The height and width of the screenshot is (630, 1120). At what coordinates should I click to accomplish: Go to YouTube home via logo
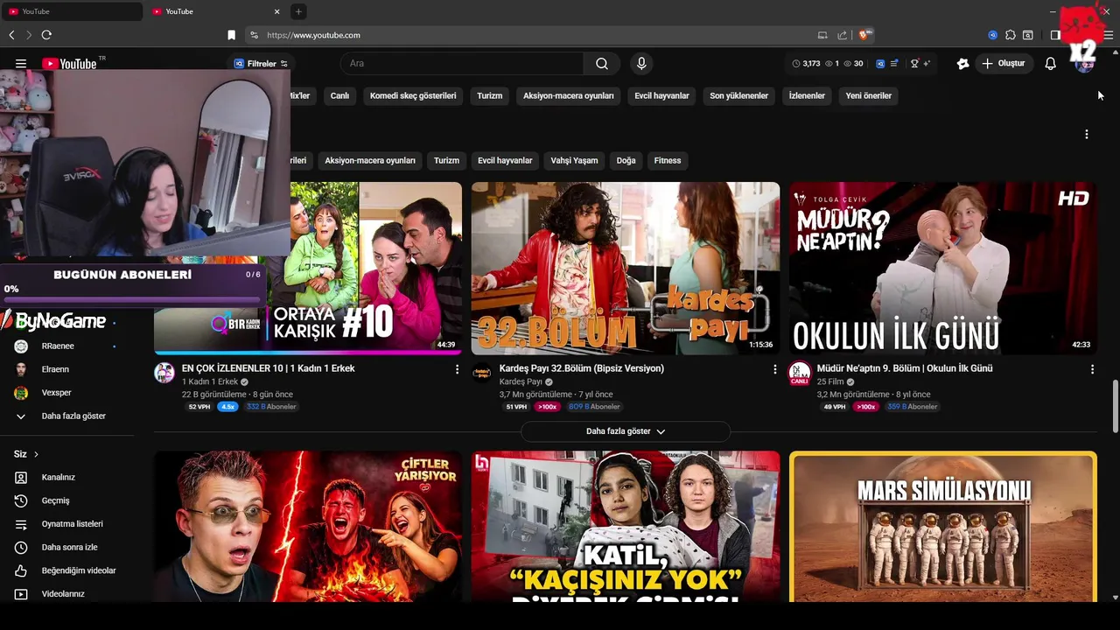pos(69,64)
